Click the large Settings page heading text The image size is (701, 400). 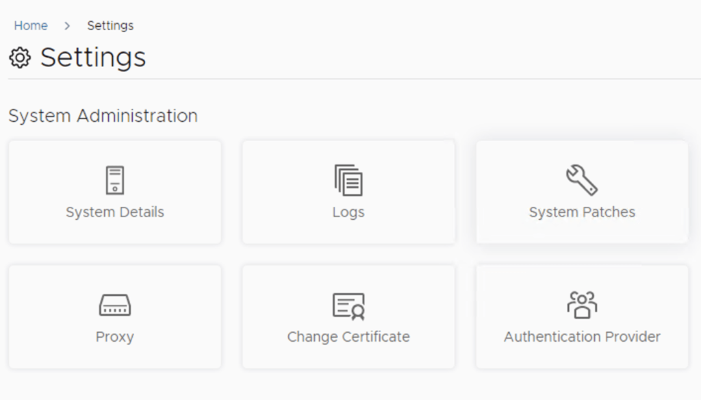tap(93, 58)
